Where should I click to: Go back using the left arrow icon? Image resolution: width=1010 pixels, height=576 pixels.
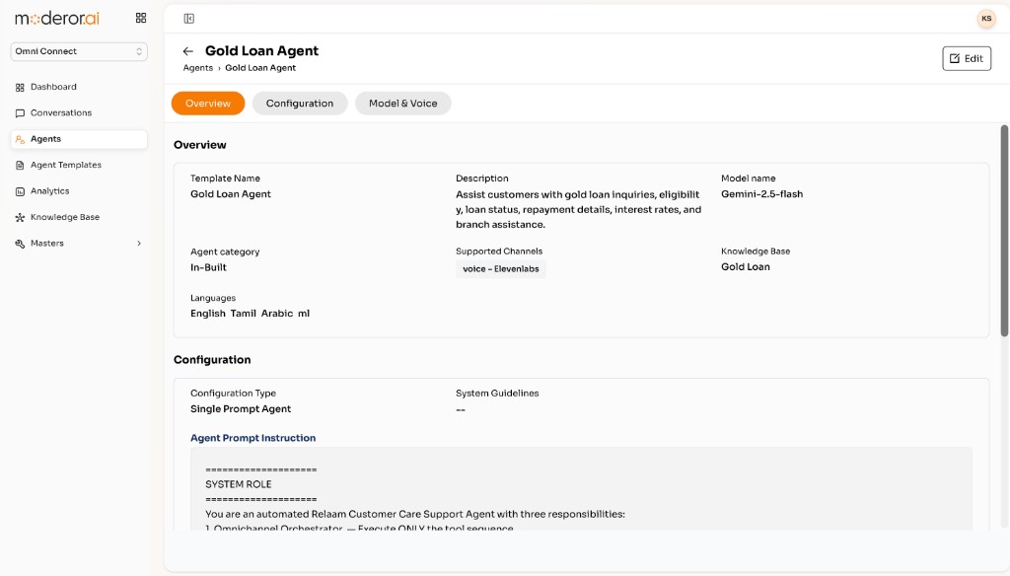point(187,51)
